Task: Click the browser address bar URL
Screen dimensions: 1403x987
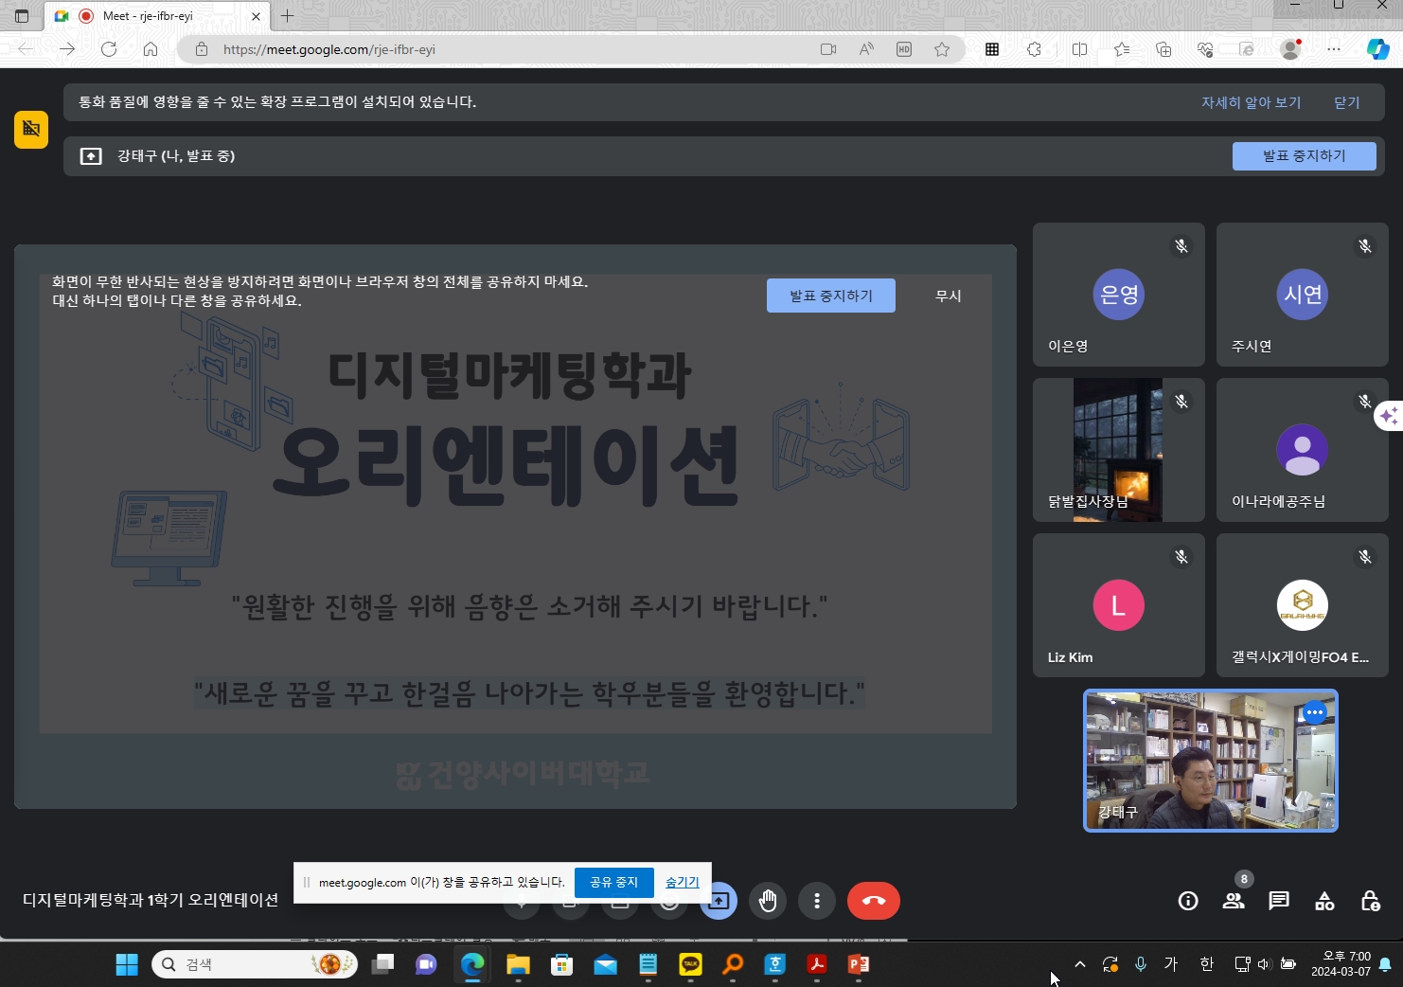Action: tap(329, 49)
